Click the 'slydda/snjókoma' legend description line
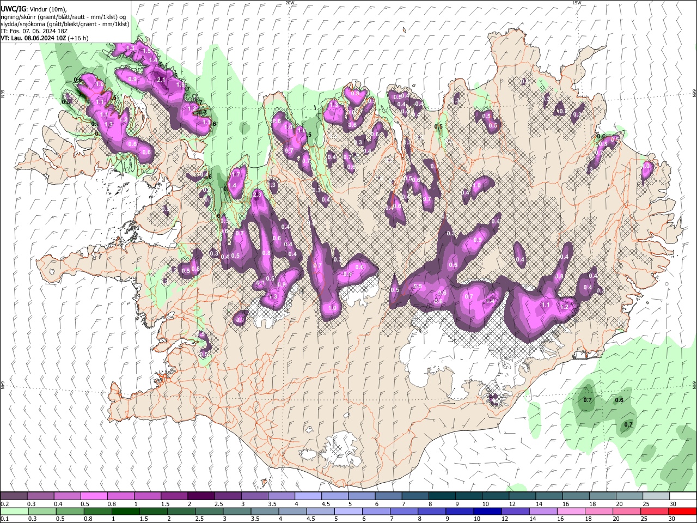 pos(65,24)
